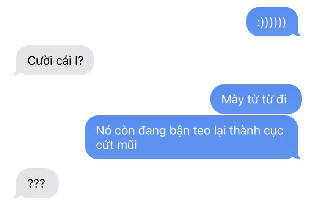
Task: Tap the "Mày từ từ đi" bubble
Action: [x=256, y=99]
